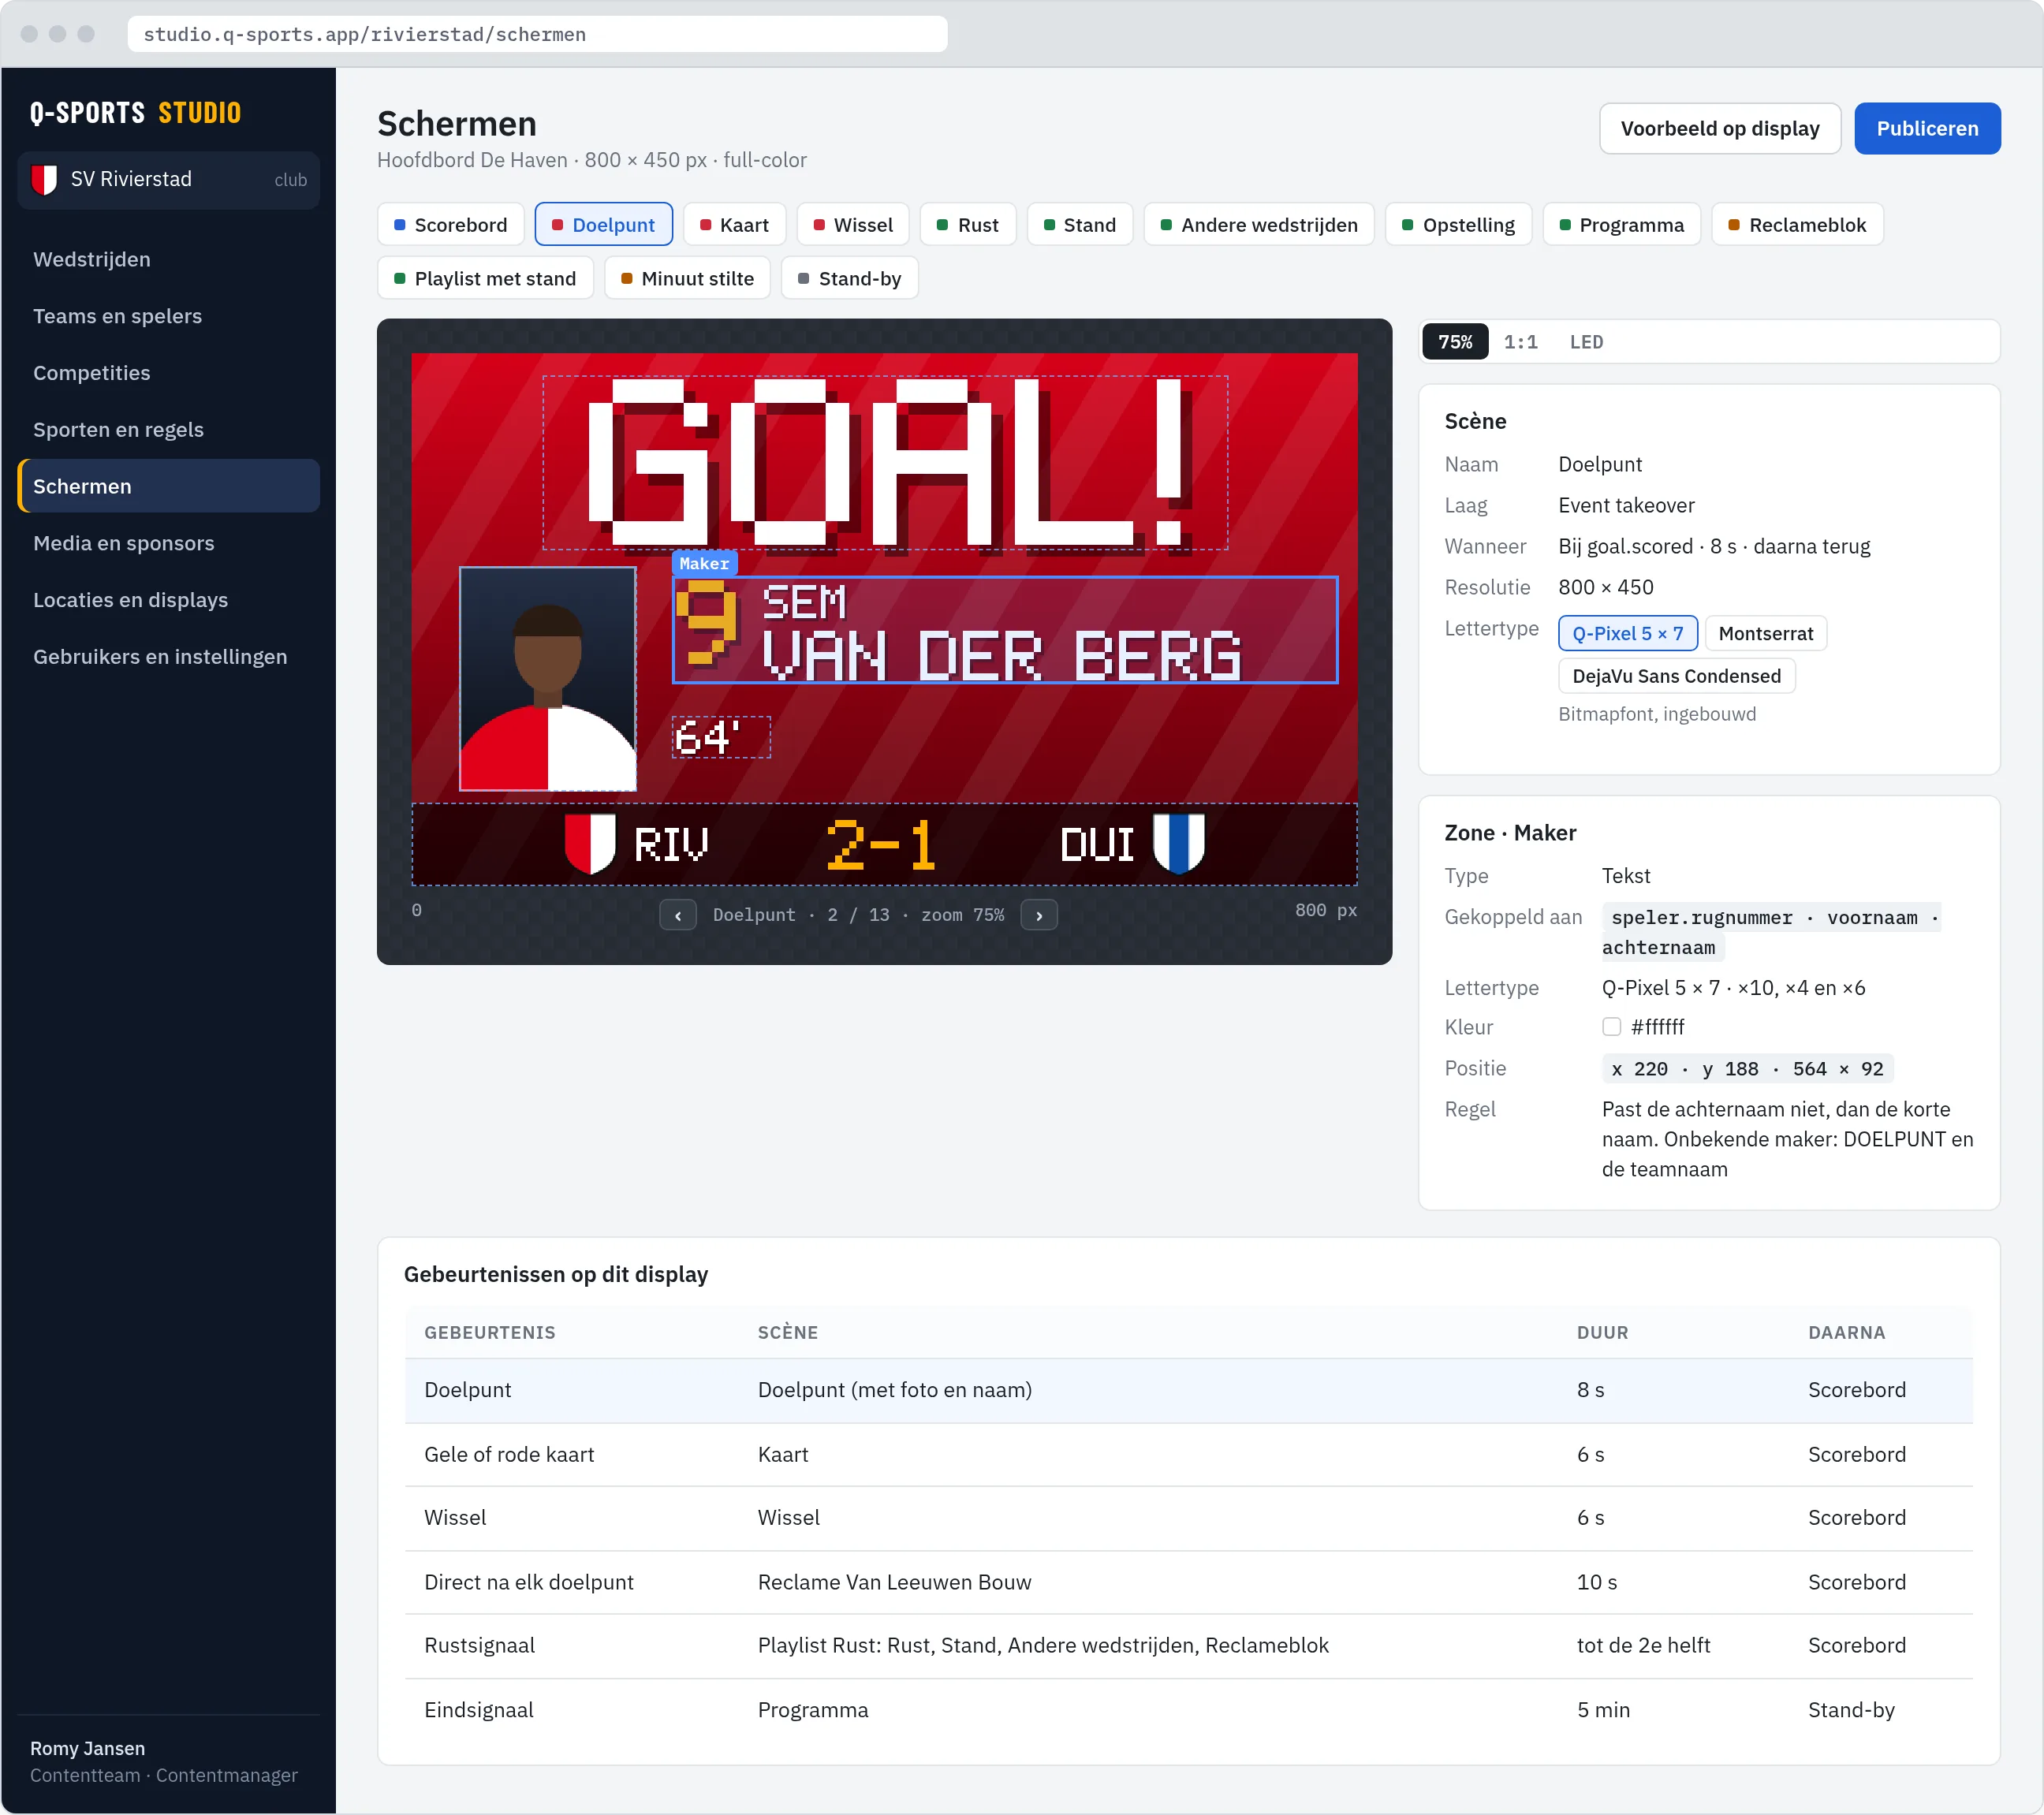Choose DejaVu Sans Condensed font
The width and height of the screenshot is (2044, 1815).
1676,676
